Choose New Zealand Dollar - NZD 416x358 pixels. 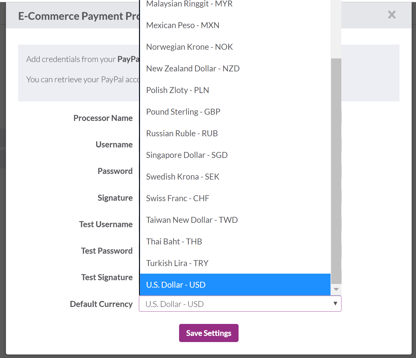point(235,68)
